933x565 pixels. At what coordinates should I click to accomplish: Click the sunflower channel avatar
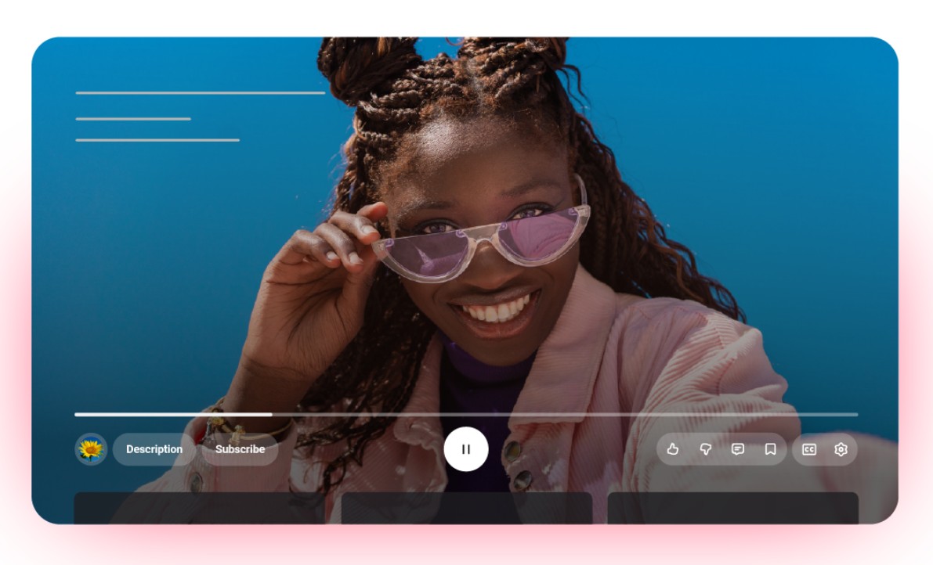pyautogui.click(x=91, y=449)
